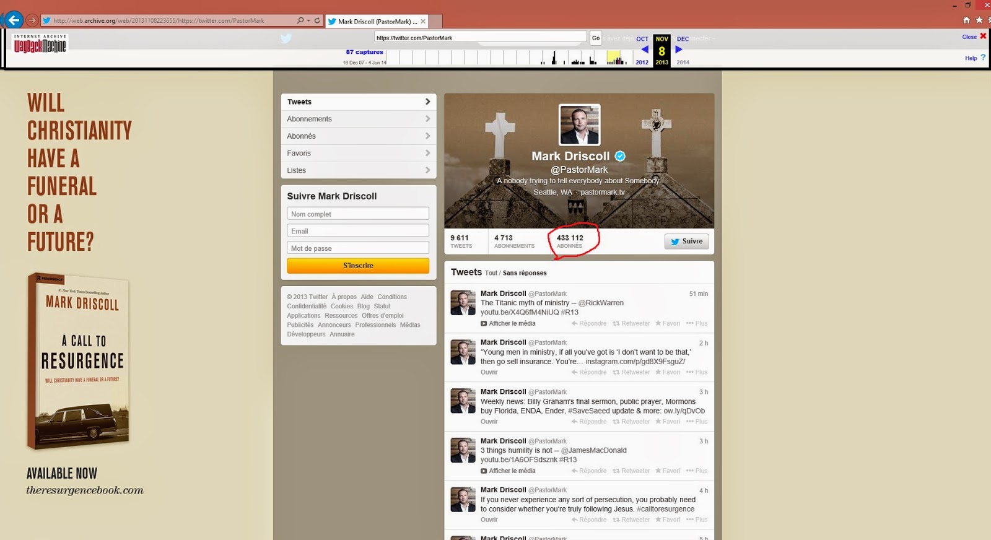Select the OCT month link
The image size is (991, 540).
642,38
